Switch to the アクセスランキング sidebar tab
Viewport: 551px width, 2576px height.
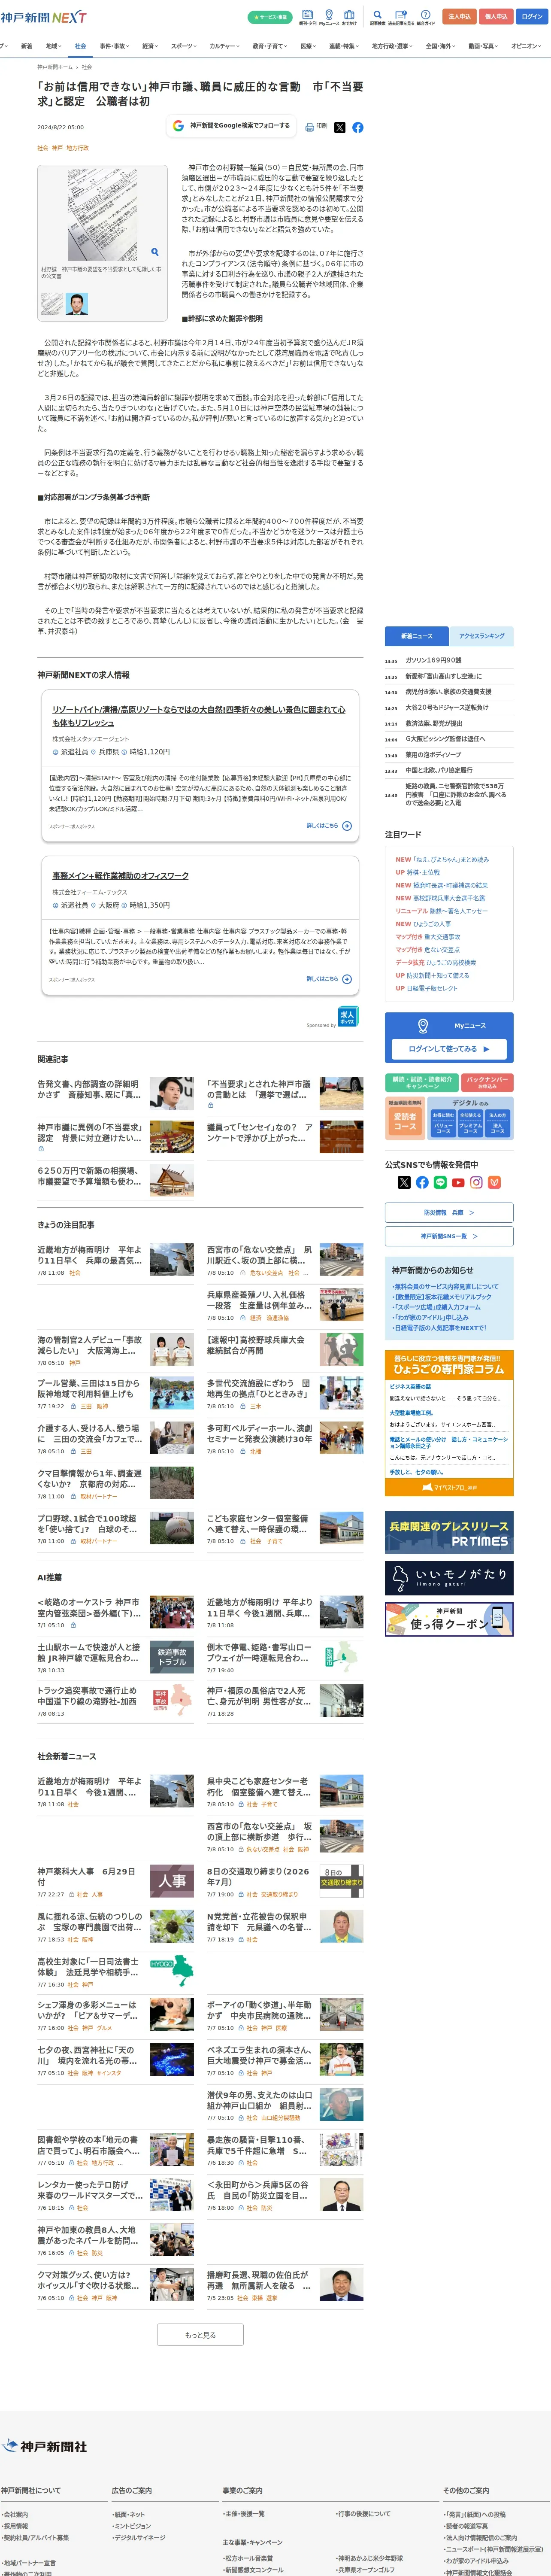point(481,636)
